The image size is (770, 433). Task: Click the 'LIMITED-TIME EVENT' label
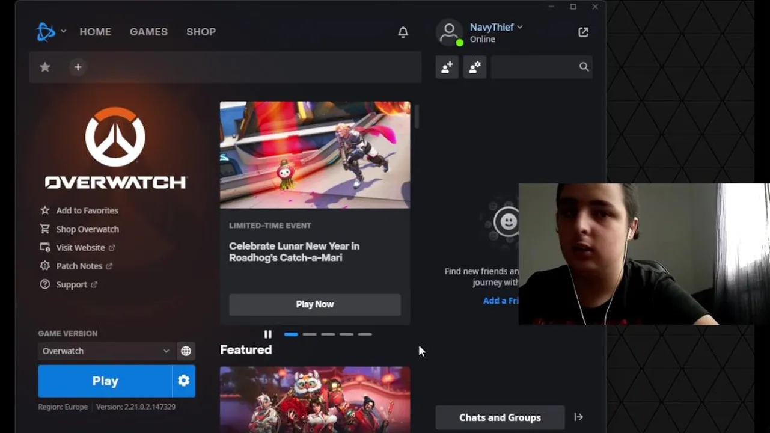[x=270, y=226]
